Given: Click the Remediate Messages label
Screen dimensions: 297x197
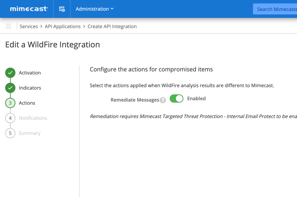Looking at the screenshot, I should (x=135, y=100).
